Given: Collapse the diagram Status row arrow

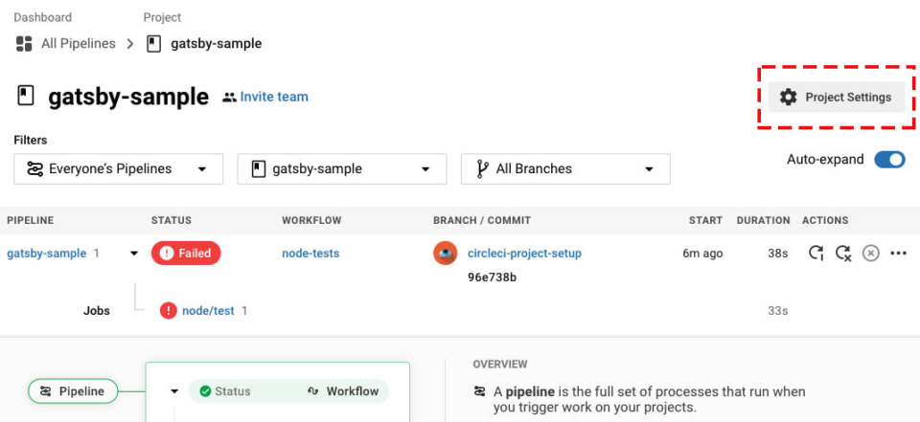Looking at the screenshot, I should pyautogui.click(x=173, y=391).
